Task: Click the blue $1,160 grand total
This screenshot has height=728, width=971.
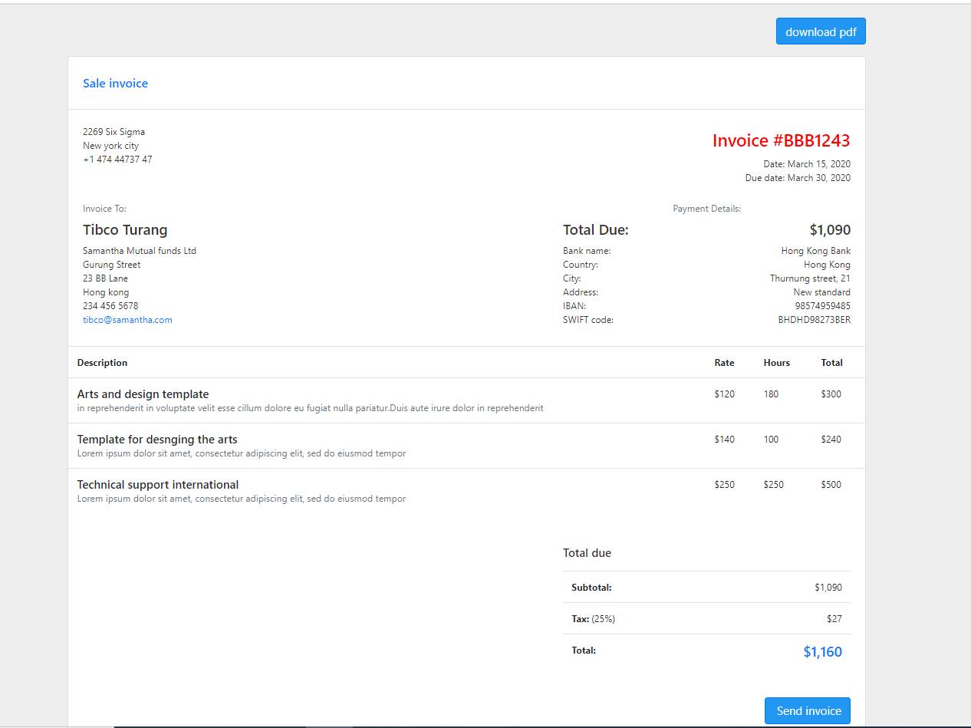Action: (x=822, y=652)
